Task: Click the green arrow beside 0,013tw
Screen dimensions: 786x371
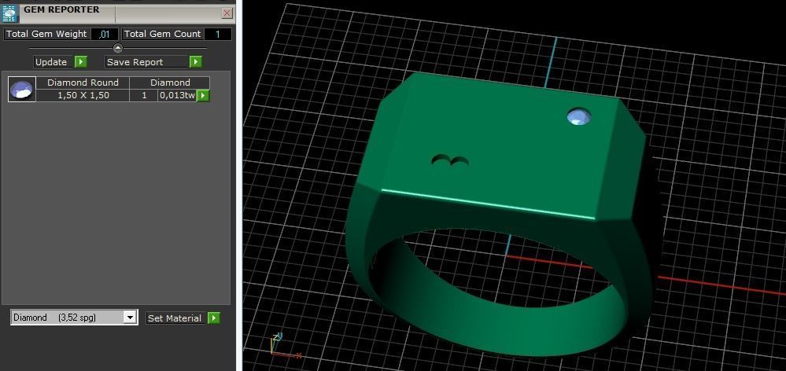Action: pos(203,96)
